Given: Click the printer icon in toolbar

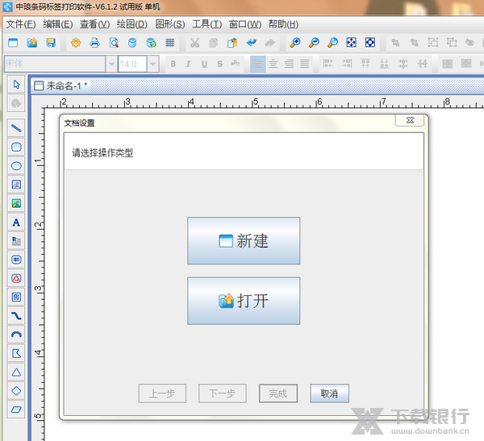Looking at the screenshot, I should [94, 43].
